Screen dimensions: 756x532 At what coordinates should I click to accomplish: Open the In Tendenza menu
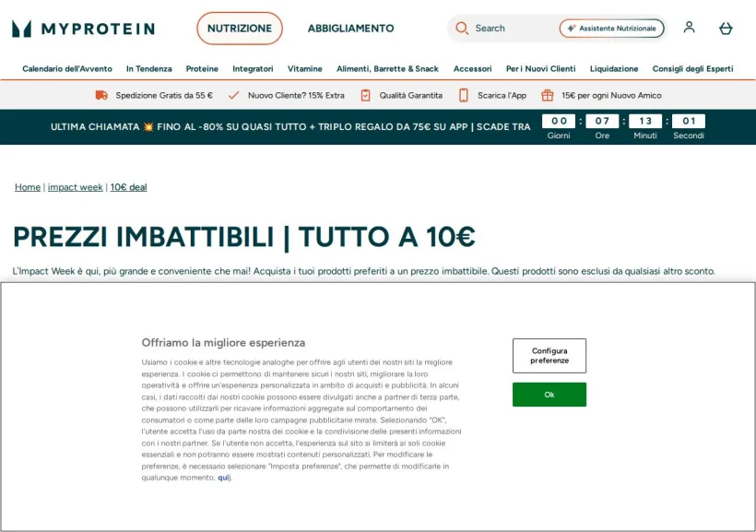point(149,69)
